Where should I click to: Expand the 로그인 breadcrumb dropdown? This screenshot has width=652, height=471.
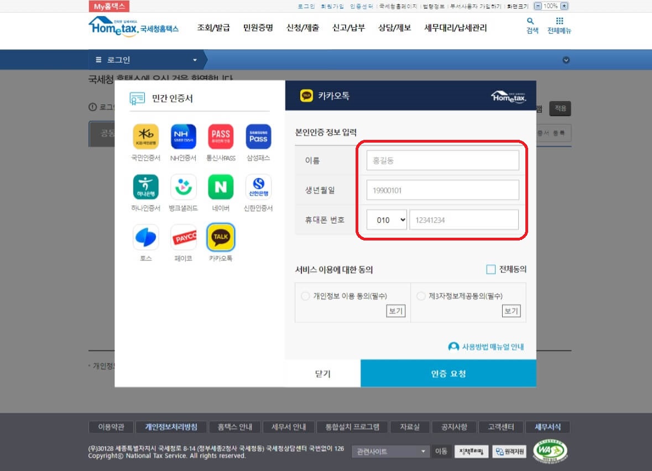point(195,60)
